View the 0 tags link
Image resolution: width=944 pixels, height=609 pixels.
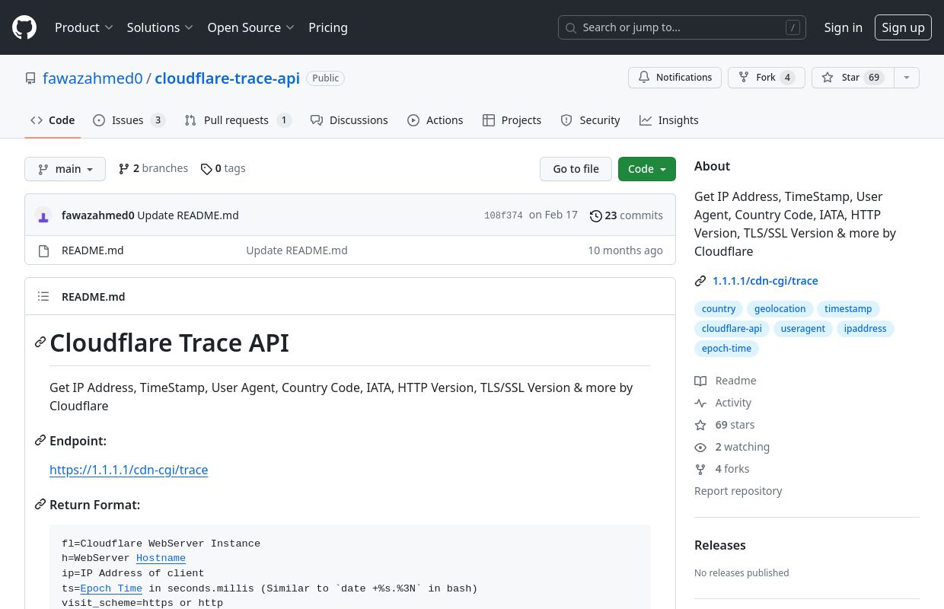(223, 168)
